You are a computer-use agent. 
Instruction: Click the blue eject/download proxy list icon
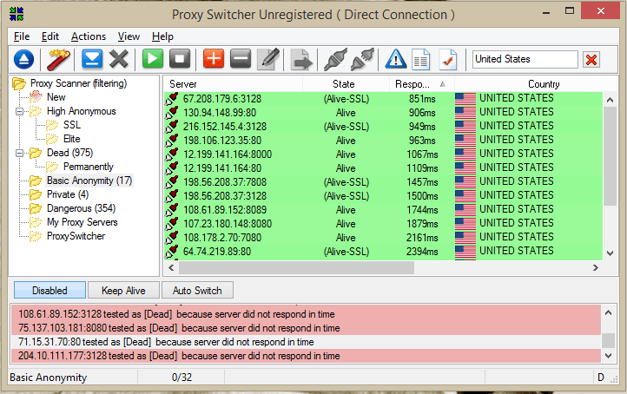tap(23, 60)
